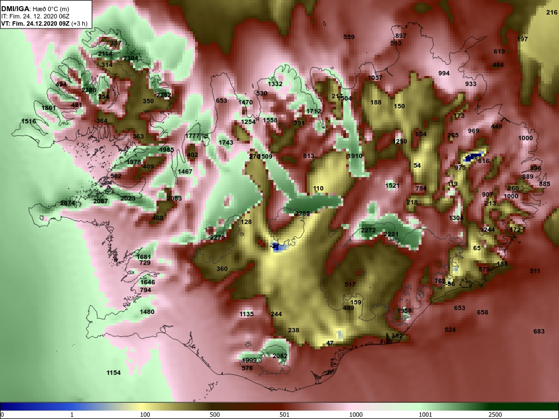559x419 pixels.
Task: Click the map value '1777'
Action: tap(192, 136)
